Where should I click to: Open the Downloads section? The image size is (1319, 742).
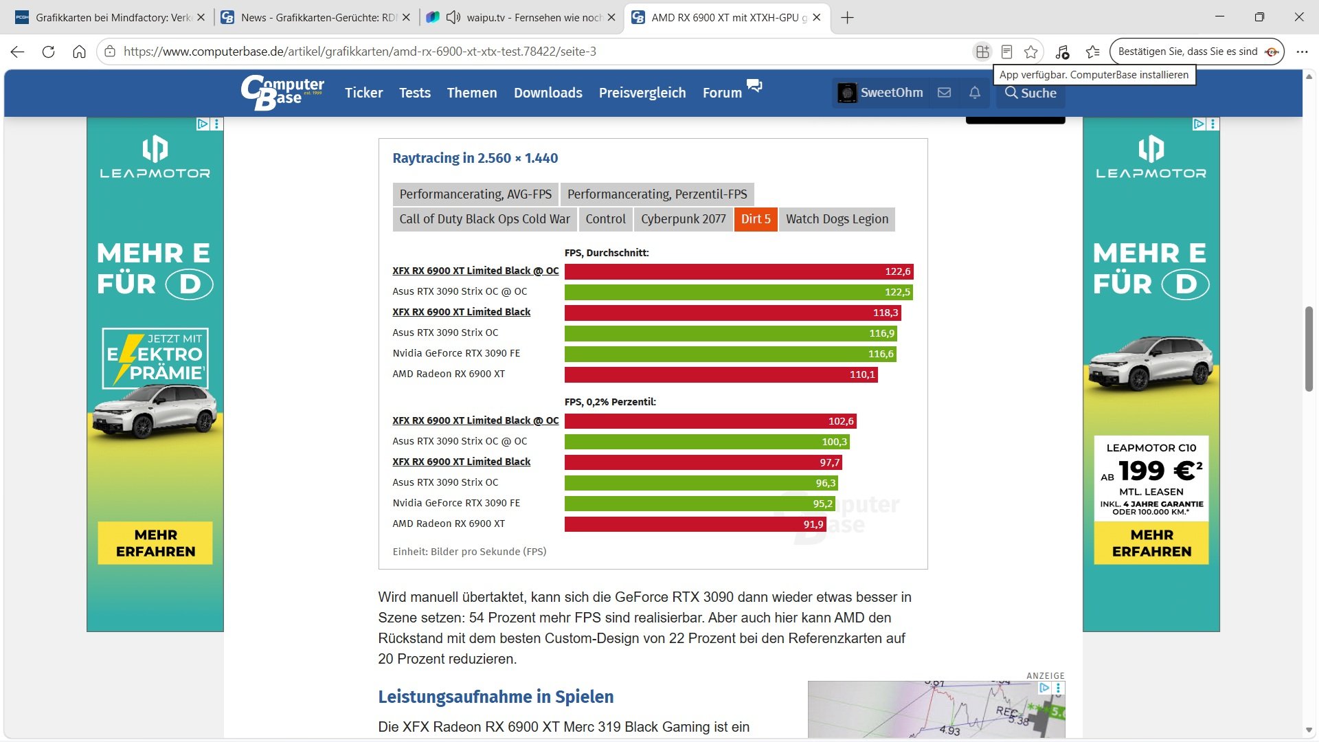(x=548, y=93)
